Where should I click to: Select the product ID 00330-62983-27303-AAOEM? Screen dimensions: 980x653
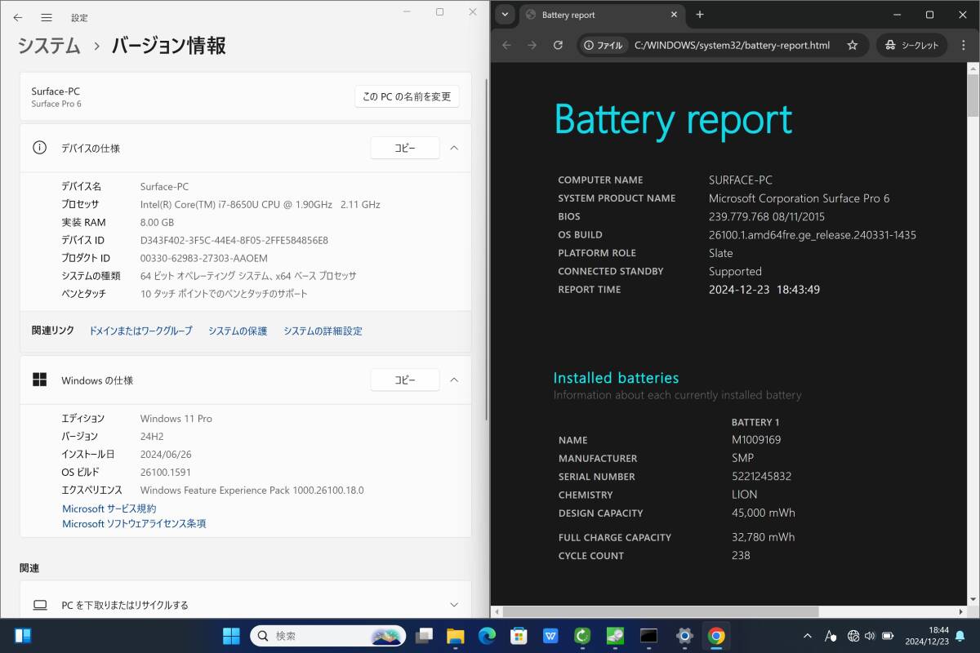coord(204,258)
